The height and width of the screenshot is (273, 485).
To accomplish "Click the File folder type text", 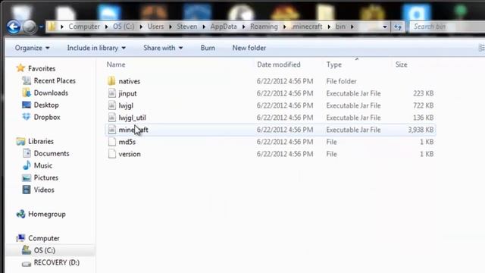I will pyautogui.click(x=341, y=81).
